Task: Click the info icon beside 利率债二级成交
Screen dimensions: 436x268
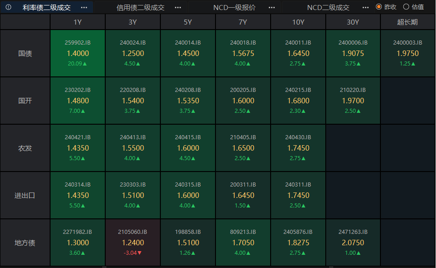Action: tap(8, 7)
